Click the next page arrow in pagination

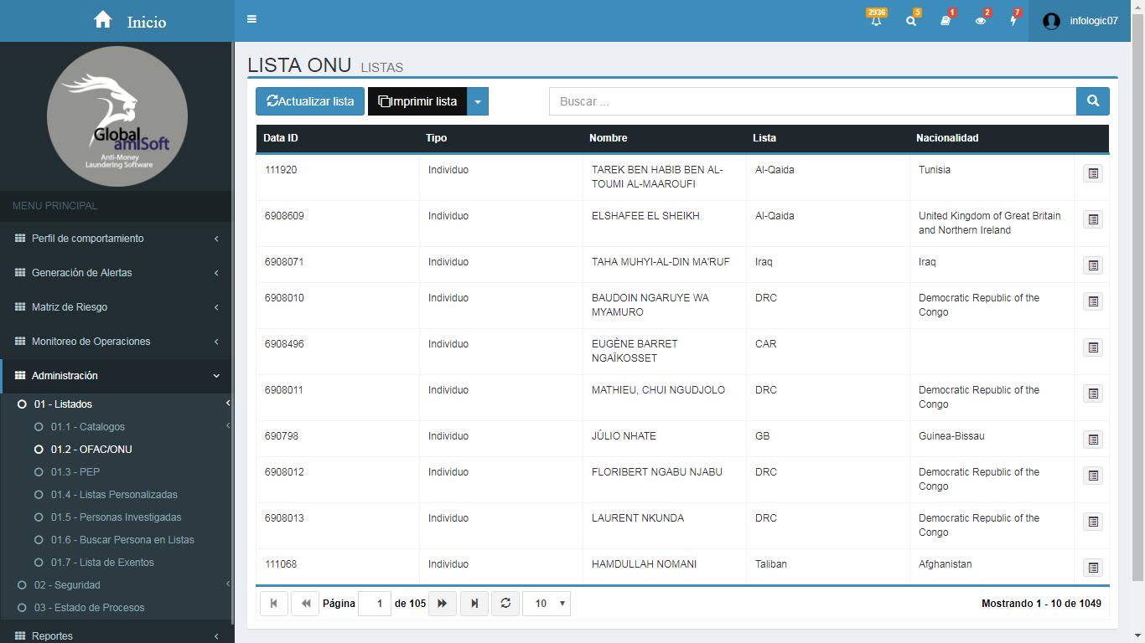[x=443, y=604]
